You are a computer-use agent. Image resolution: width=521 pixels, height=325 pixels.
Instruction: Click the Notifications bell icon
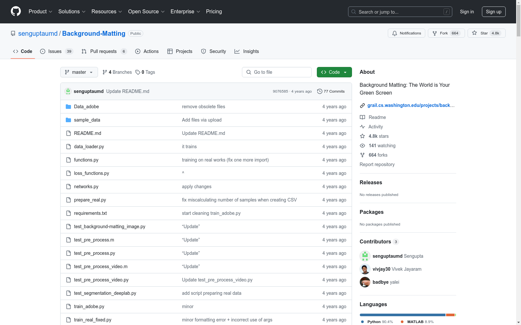point(395,33)
